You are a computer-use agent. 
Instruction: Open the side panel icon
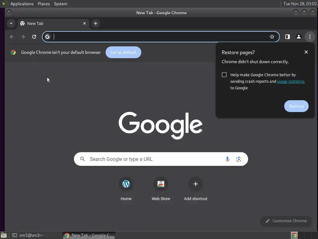click(287, 37)
